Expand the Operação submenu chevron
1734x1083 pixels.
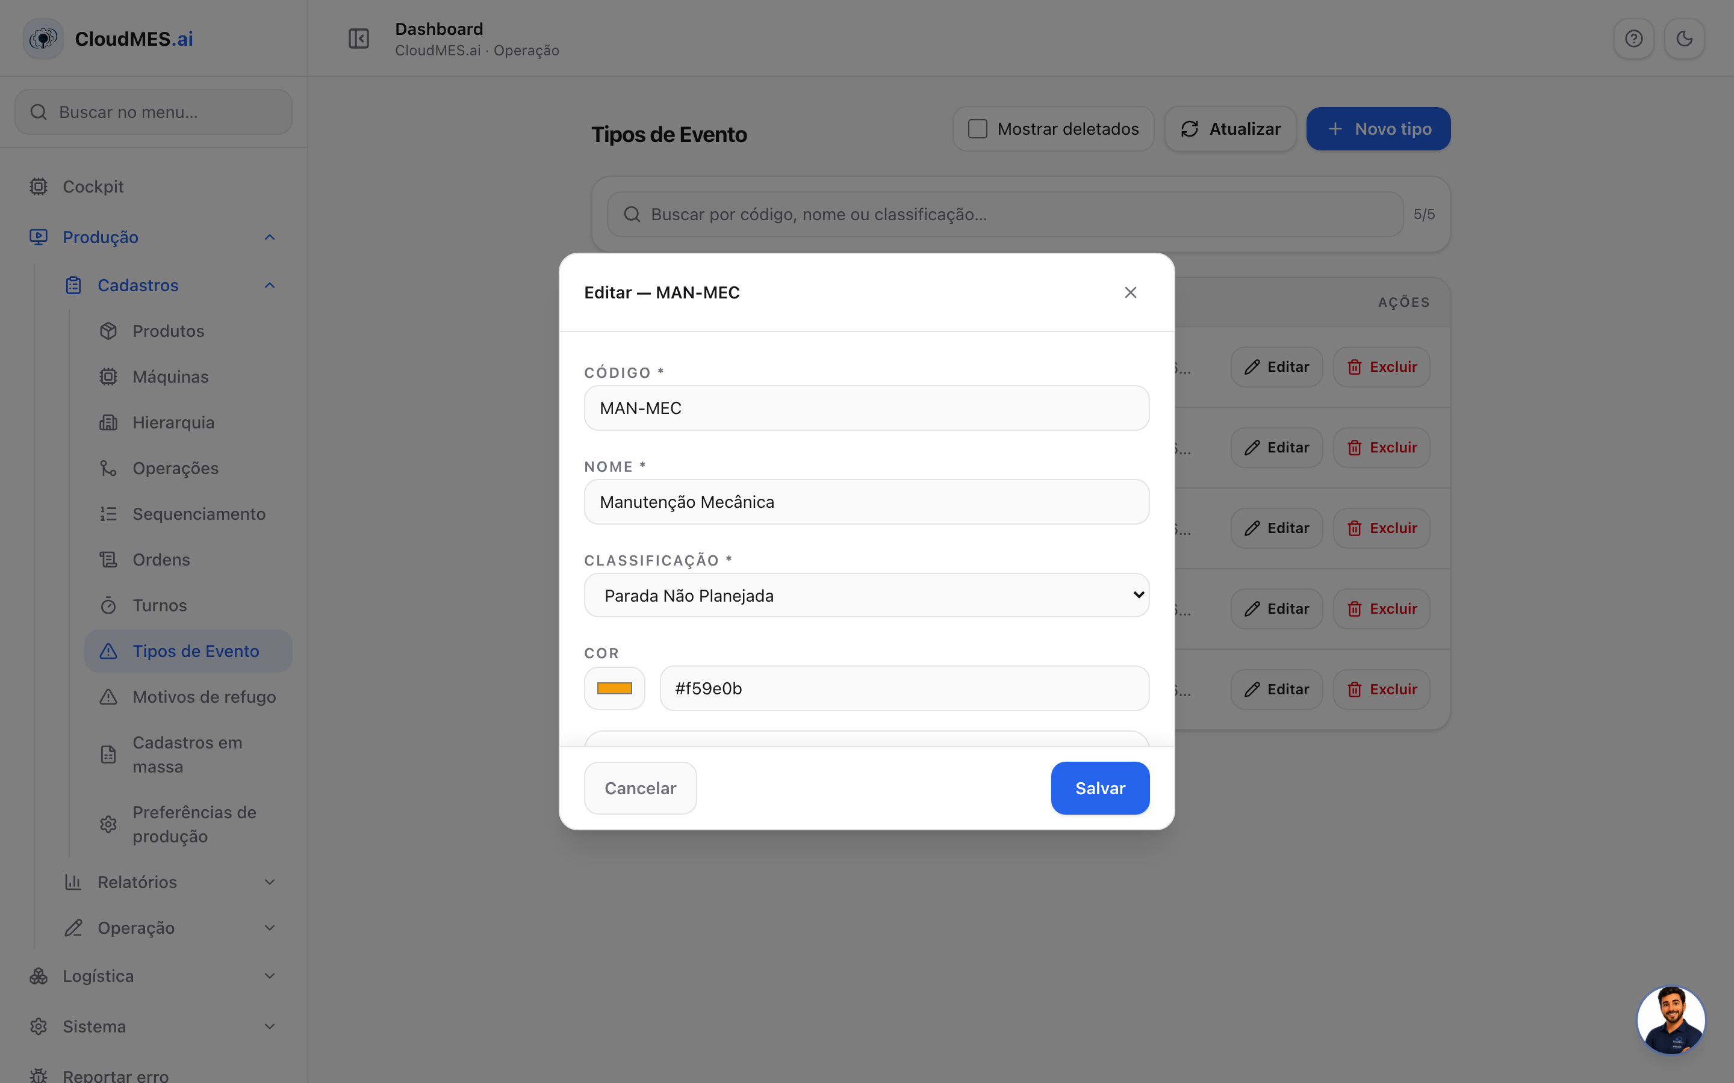coord(269,928)
